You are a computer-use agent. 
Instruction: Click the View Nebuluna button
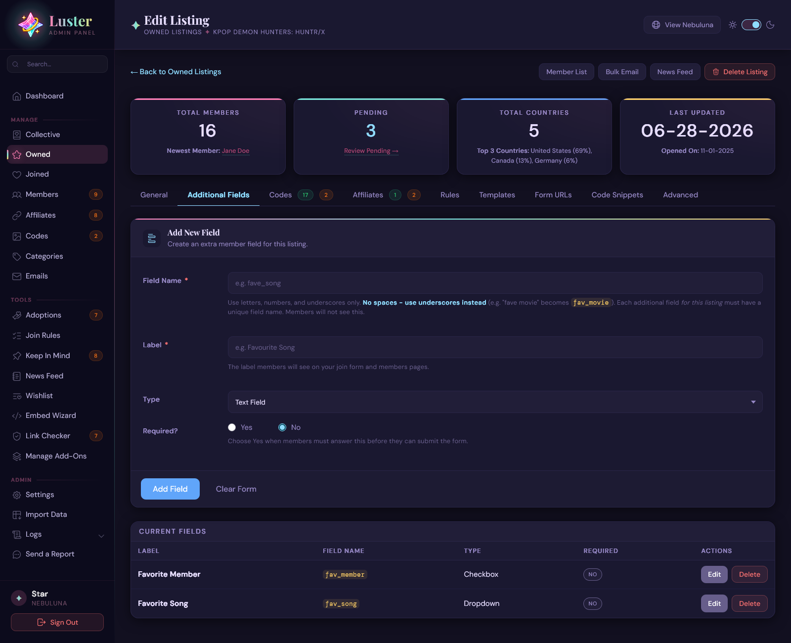682,25
